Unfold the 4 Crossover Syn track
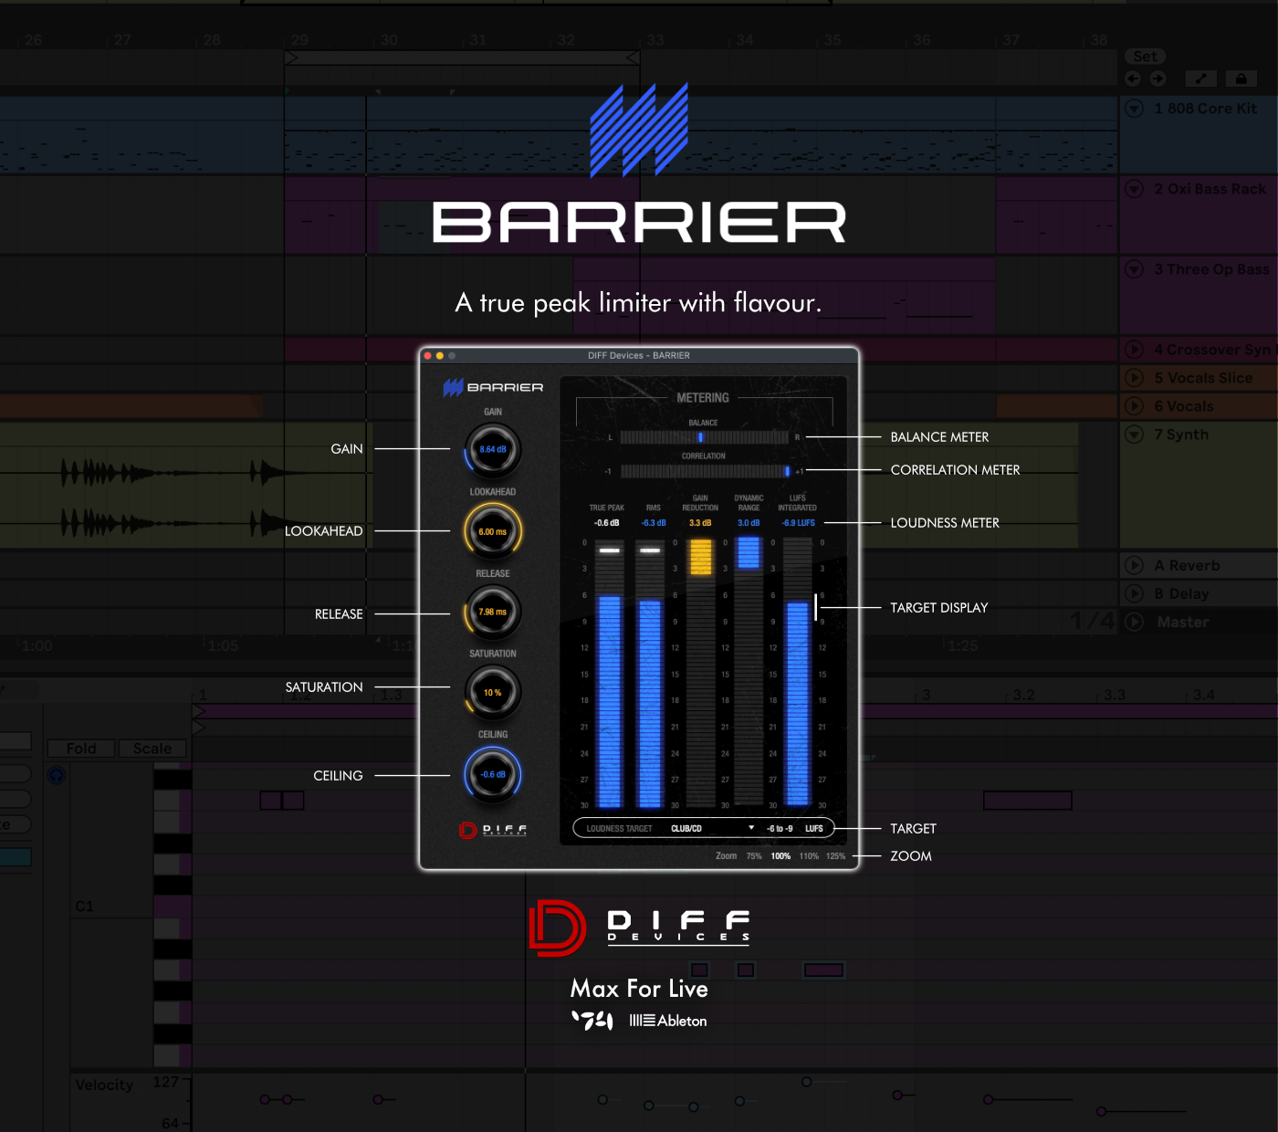This screenshot has height=1132, width=1278. point(1135,350)
